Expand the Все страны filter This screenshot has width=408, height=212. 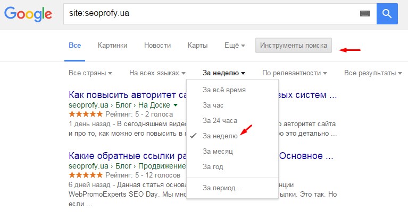[x=90, y=73]
